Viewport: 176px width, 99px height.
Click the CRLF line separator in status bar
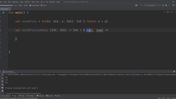click(163, 98)
